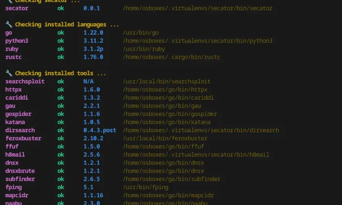Click the version '1.22.0'
Screen dimensions: 342x205
click(93, 33)
